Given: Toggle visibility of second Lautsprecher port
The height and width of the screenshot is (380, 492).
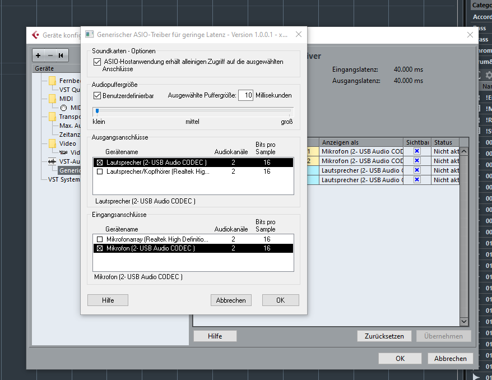Looking at the screenshot, I should [417, 179].
